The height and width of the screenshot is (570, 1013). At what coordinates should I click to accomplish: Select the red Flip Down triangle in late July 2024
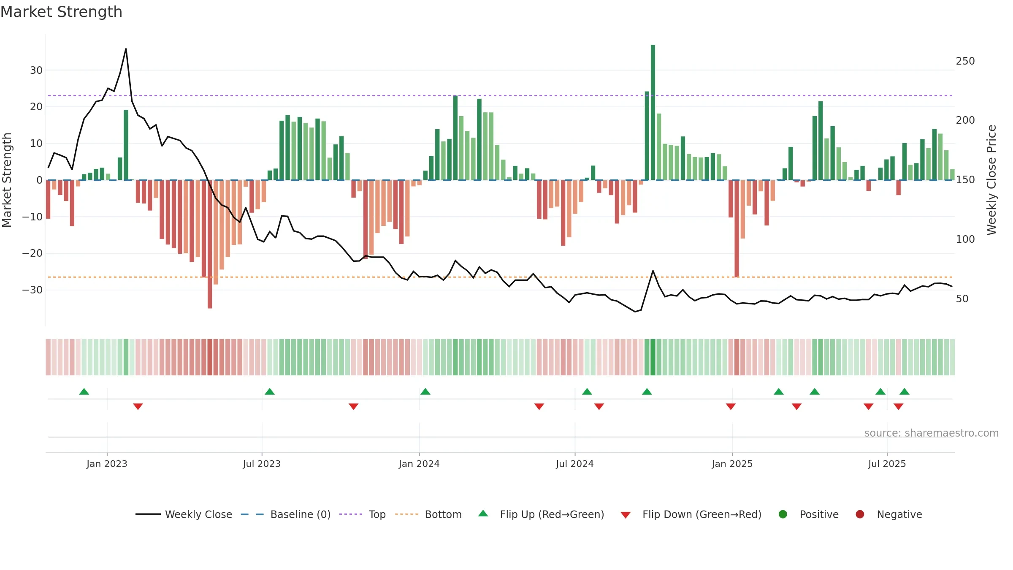599,406
